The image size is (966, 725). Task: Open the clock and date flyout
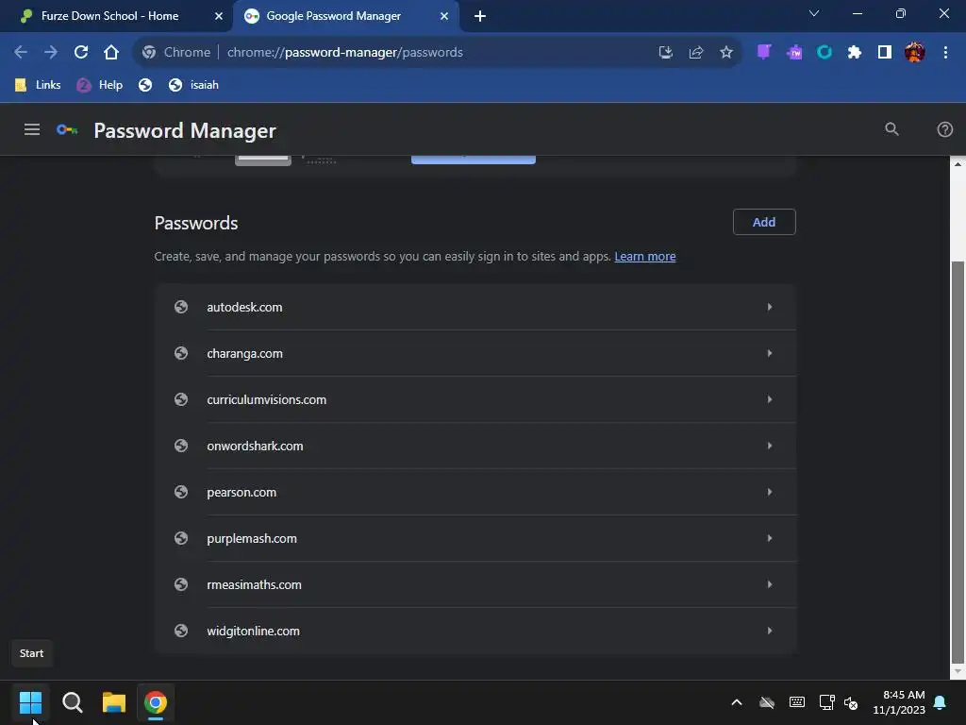coord(899,702)
